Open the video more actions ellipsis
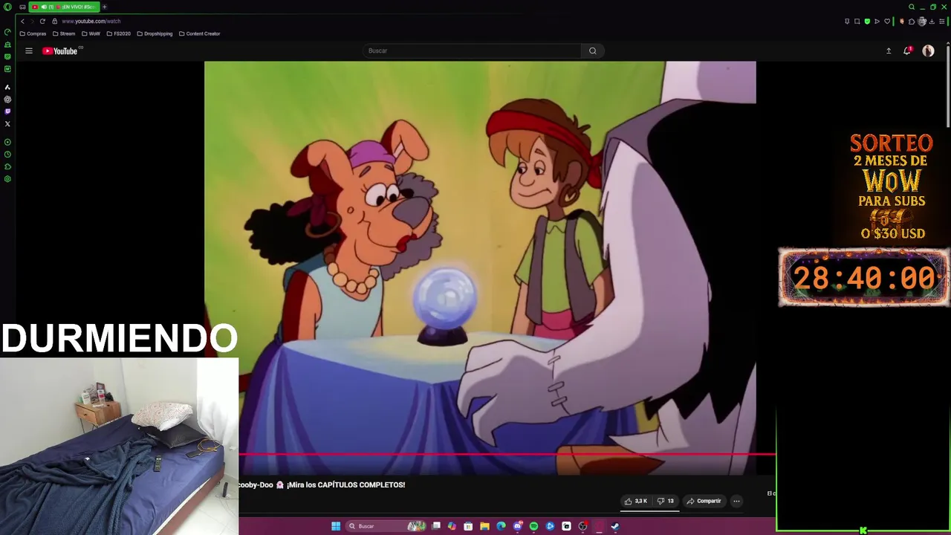This screenshot has height=535, width=951. [x=736, y=501]
